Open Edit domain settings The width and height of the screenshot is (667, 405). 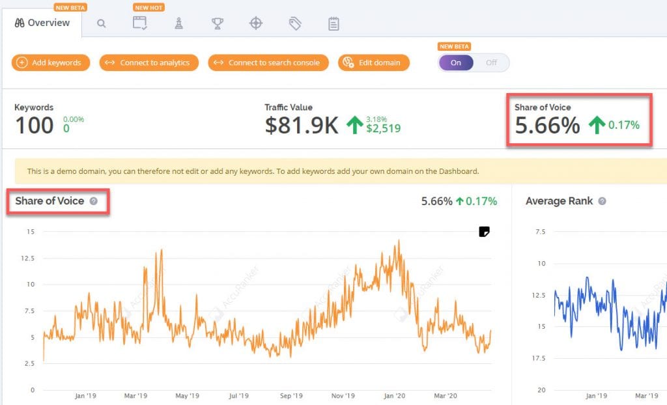click(x=373, y=63)
